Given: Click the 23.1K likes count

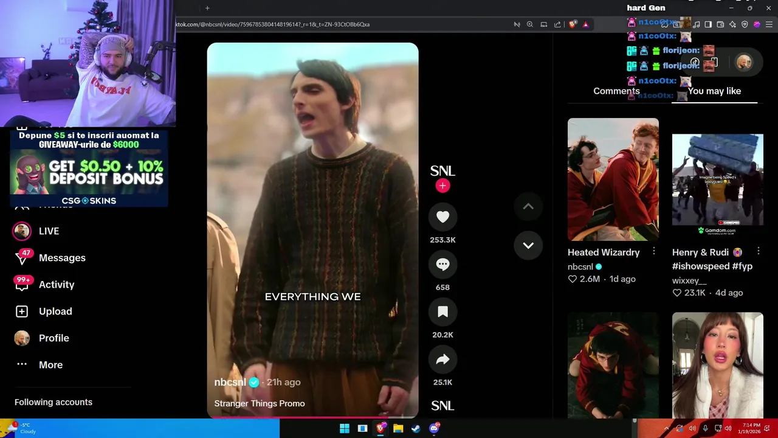Looking at the screenshot, I should tap(695, 293).
